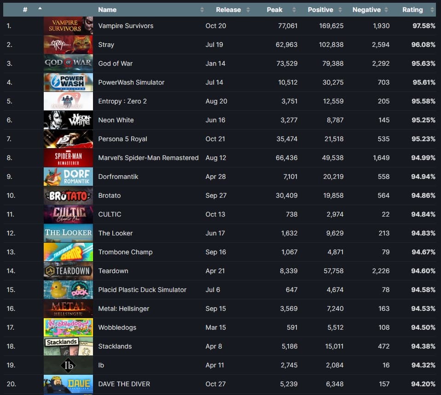Click the 57,758 positive reviews cell
The height and width of the screenshot is (395, 441).
coord(333,271)
